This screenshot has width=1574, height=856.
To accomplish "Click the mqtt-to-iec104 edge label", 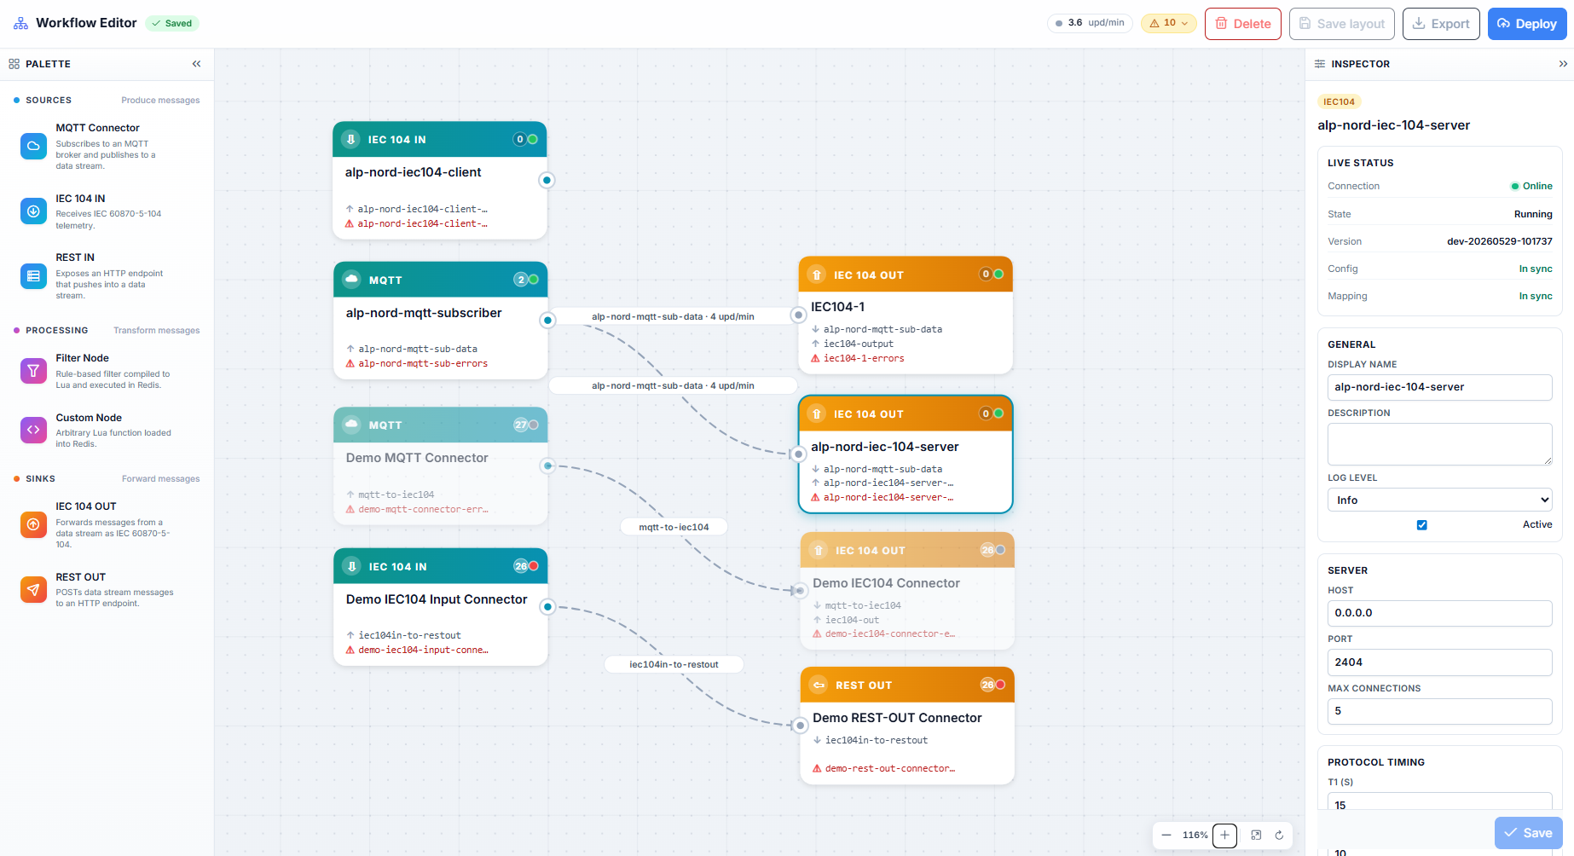I will [x=674, y=527].
